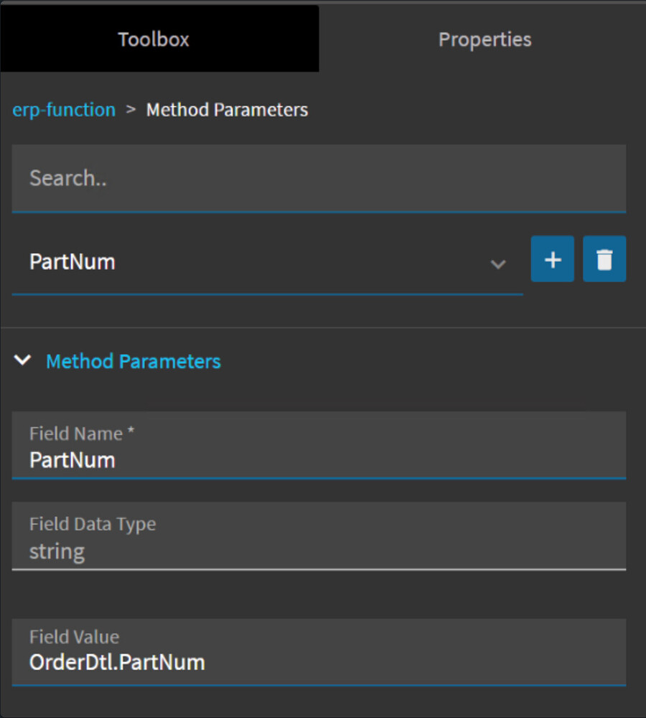Switch to the Properties tab
This screenshot has height=718, width=646.
(485, 39)
